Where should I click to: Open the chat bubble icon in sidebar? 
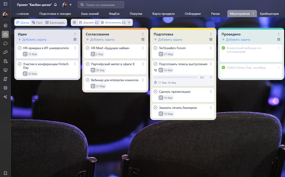click(5, 43)
